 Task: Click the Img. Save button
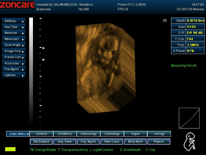pos(65,142)
